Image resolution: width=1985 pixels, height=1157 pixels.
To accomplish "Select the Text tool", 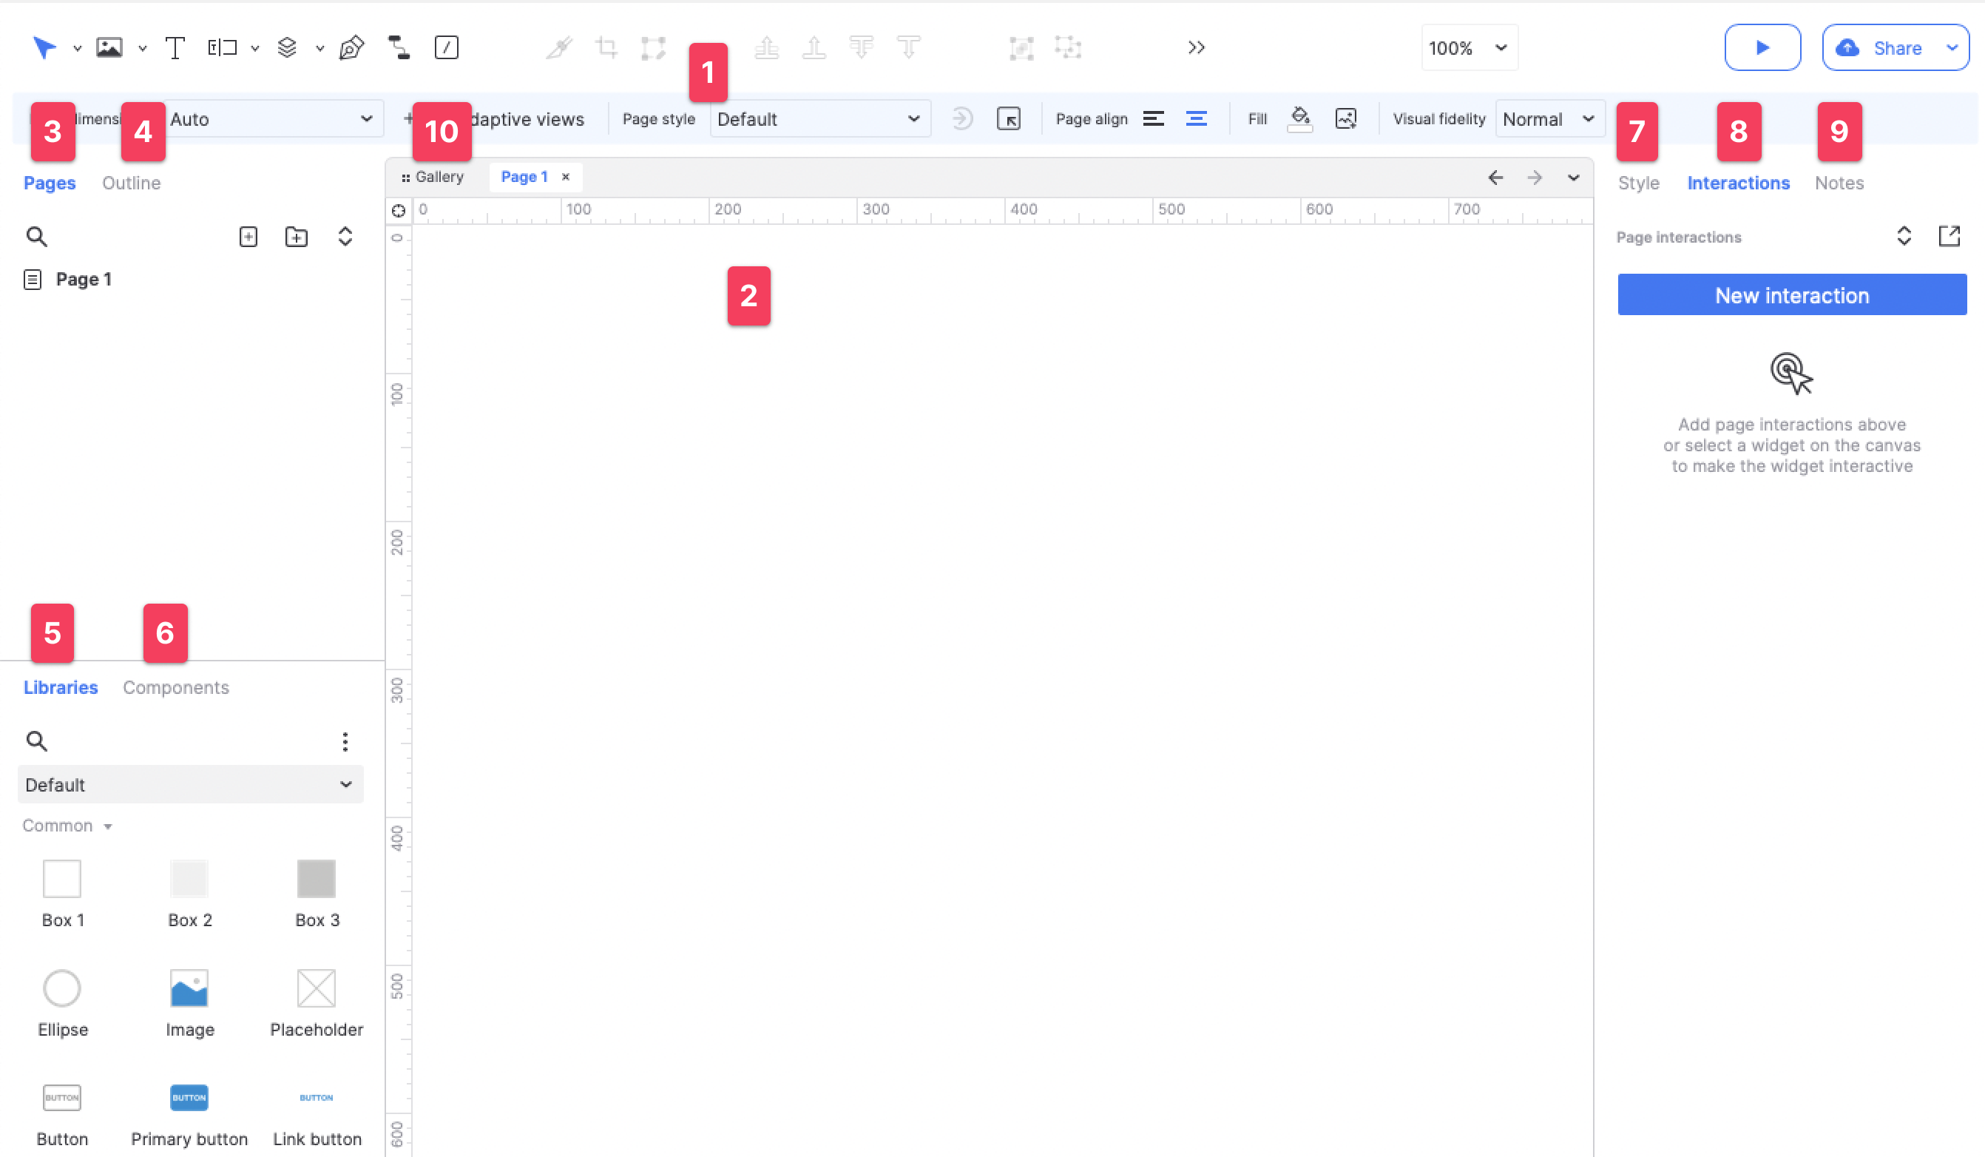I will [175, 47].
